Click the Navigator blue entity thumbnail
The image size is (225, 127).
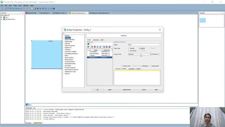point(202,20)
